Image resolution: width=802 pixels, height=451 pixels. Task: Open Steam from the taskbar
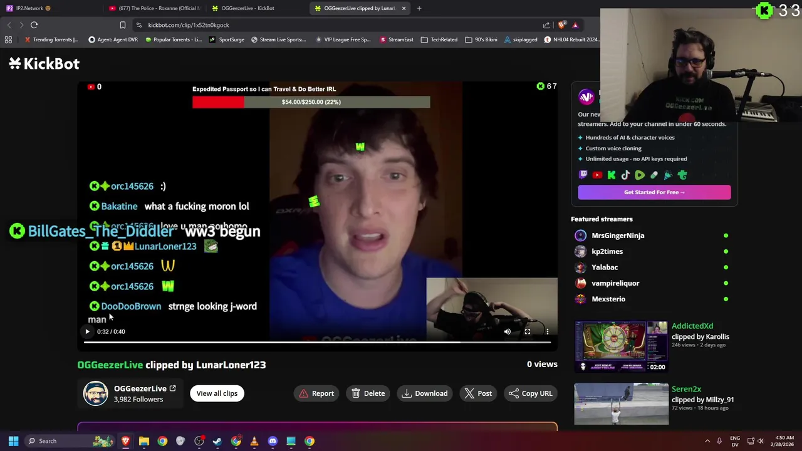click(x=217, y=441)
